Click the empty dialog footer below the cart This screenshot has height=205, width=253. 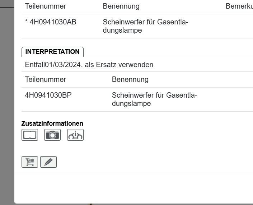coord(133,188)
